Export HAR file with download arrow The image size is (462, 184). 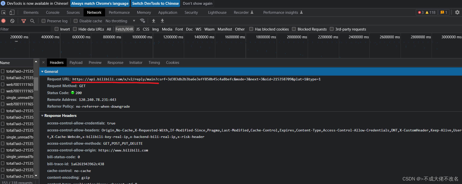[x=162, y=21]
